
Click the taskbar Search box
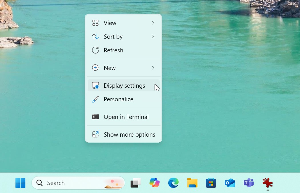point(69,183)
